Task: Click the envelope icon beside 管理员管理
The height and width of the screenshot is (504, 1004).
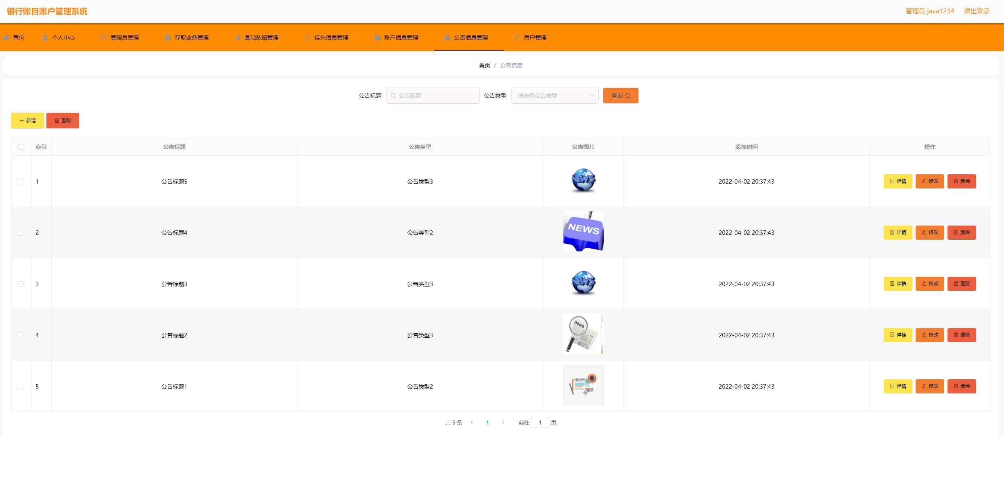Action: [x=104, y=38]
